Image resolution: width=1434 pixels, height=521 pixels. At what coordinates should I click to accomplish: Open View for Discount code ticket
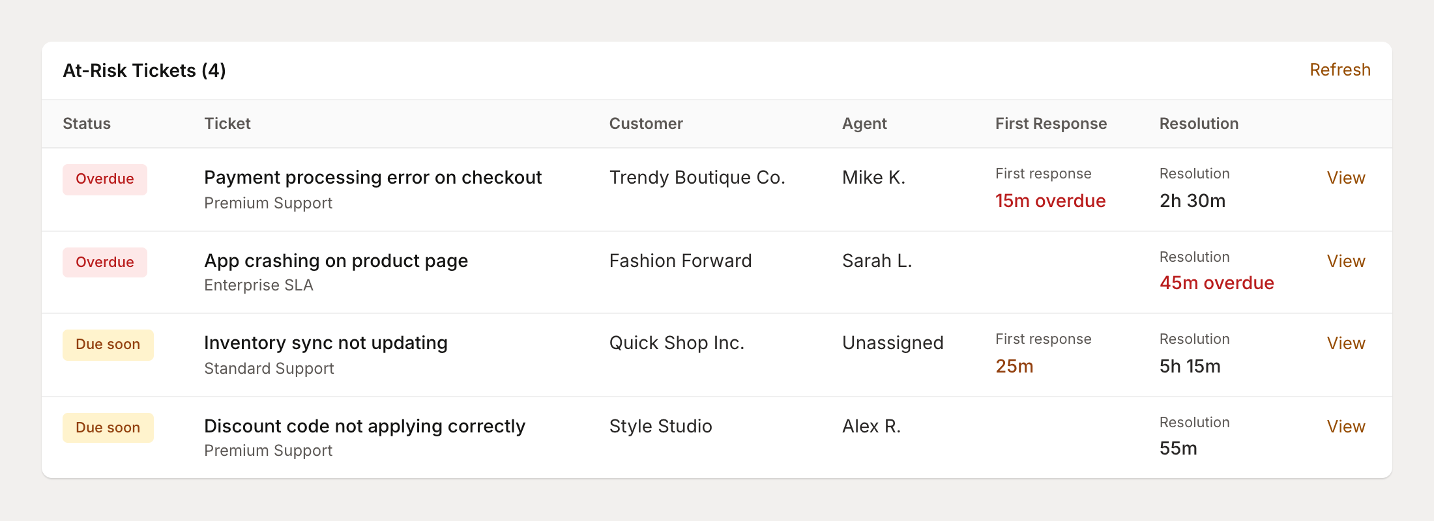coord(1345,427)
